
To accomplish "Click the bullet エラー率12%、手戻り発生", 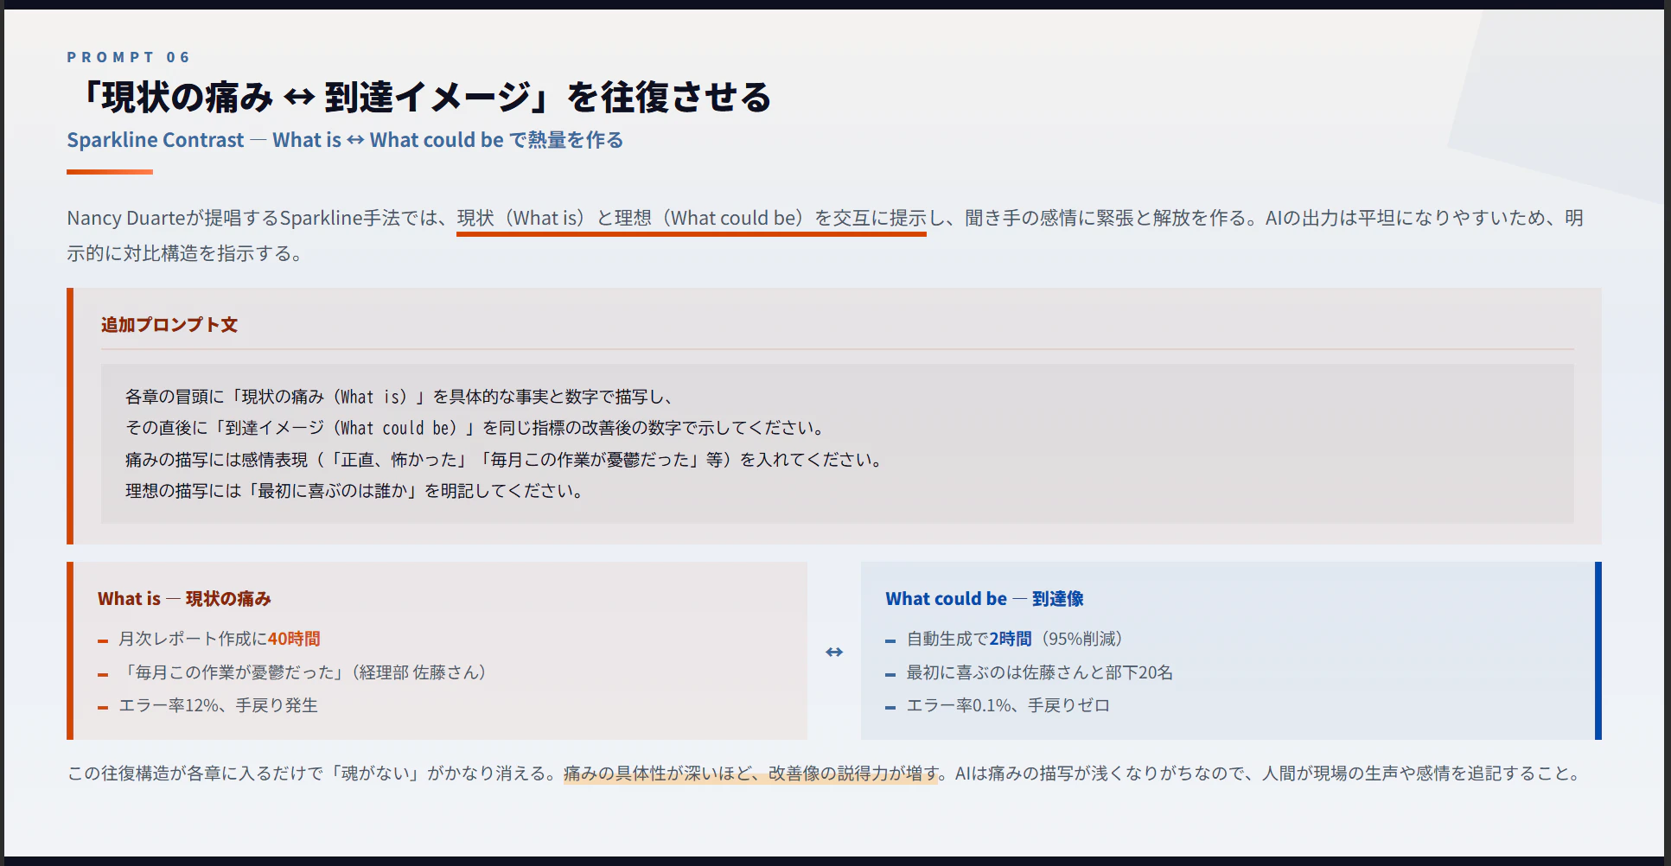I will 218,705.
